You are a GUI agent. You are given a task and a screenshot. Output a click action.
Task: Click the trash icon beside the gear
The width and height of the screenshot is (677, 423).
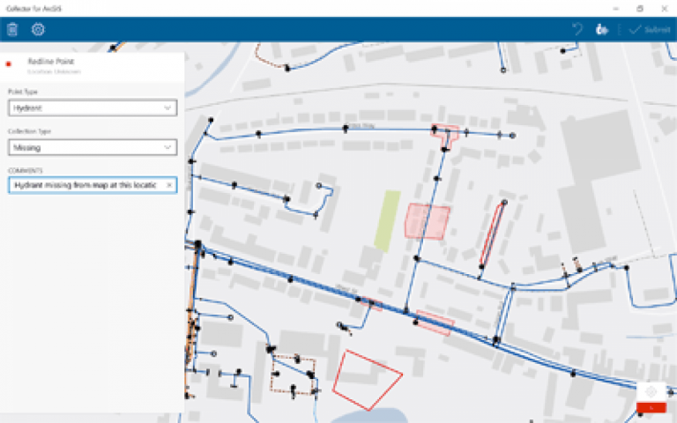(12, 29)
